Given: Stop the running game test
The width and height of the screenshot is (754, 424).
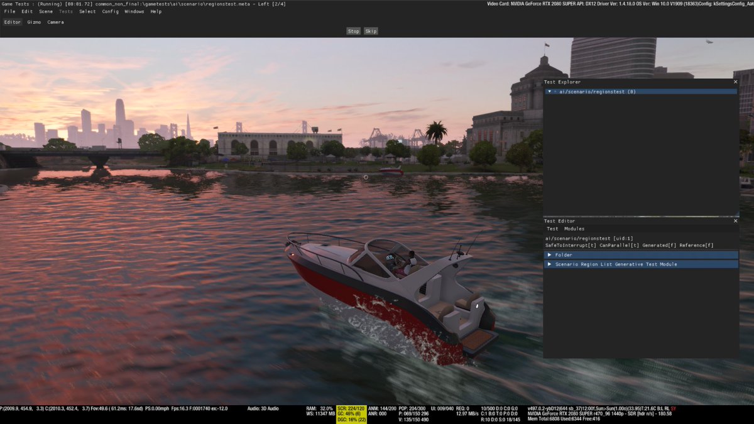Looking at the screenshot, I should point(354,31).
